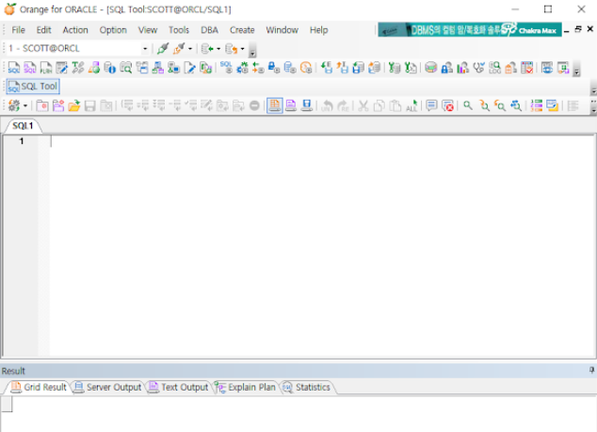Expand the run gears dropdown arrow
Image resolution: width=597 pixels, height=432 pixels.
[25, 105]
